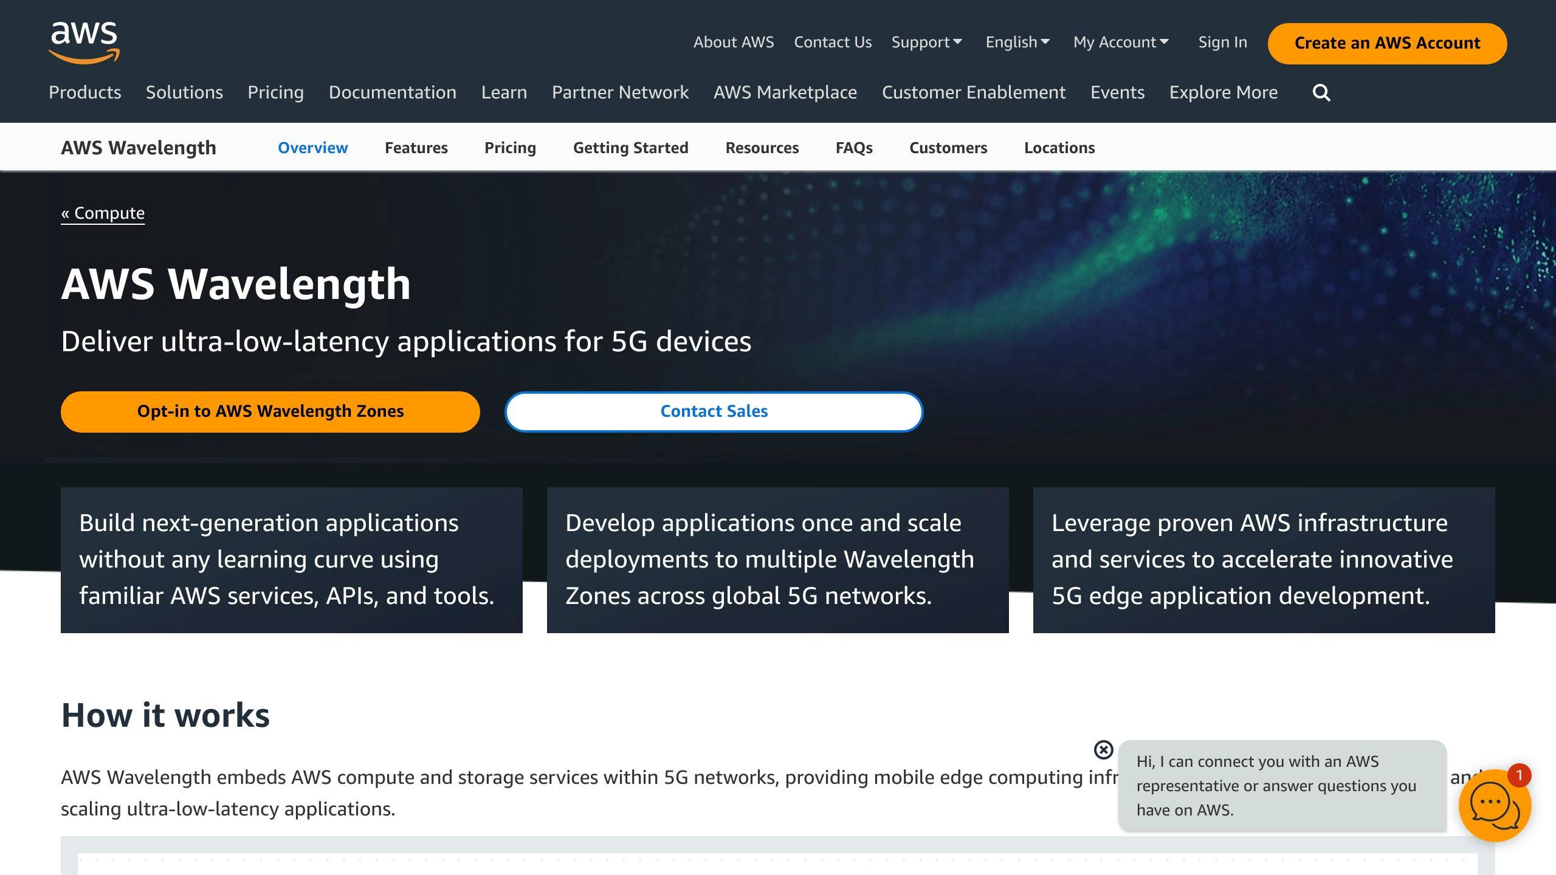Select the Overview tab
1556x875 pixels.
tap(313, 148)
